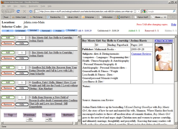
Task: Click the Top navigation button
Action: pos(10,115)
